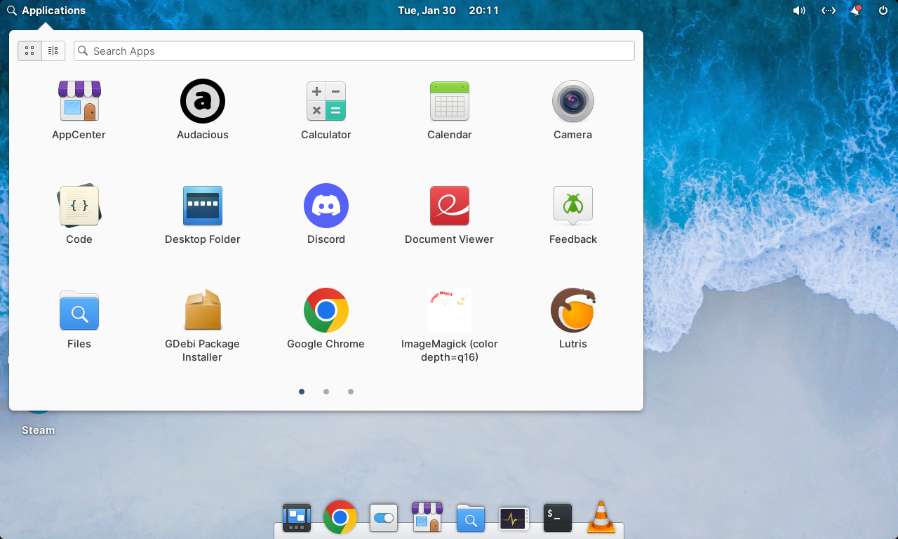Go to the second page of apps

coord(326,392)
